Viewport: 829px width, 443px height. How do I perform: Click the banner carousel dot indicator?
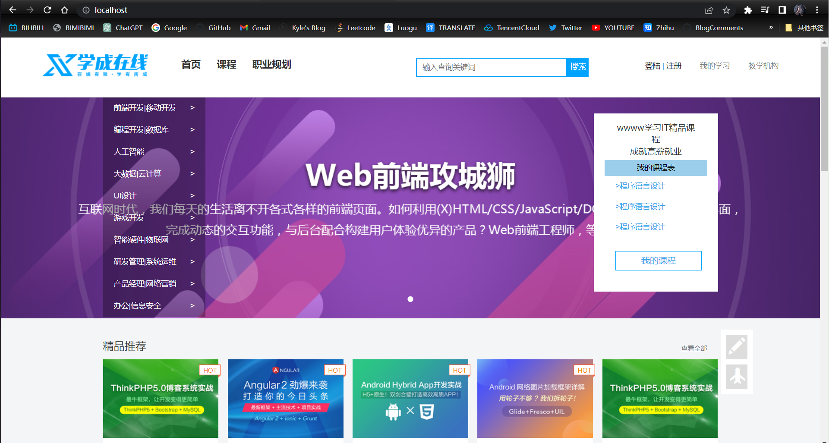(410, 299)
